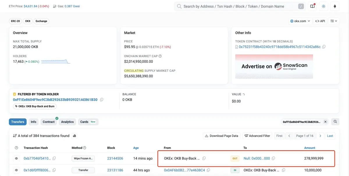Viewport: 349px width, 176px height.
Task: Switch to the Analytics tab
Action: [67, 122]
